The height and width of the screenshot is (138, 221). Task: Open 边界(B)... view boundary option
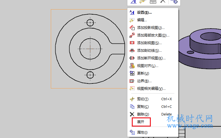(x=153, y=81)
